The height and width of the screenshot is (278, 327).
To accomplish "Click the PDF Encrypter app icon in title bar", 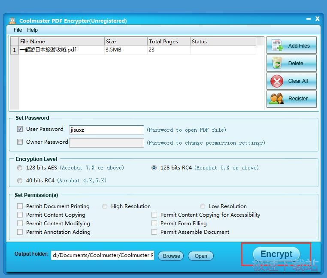I will coord(12,21).
